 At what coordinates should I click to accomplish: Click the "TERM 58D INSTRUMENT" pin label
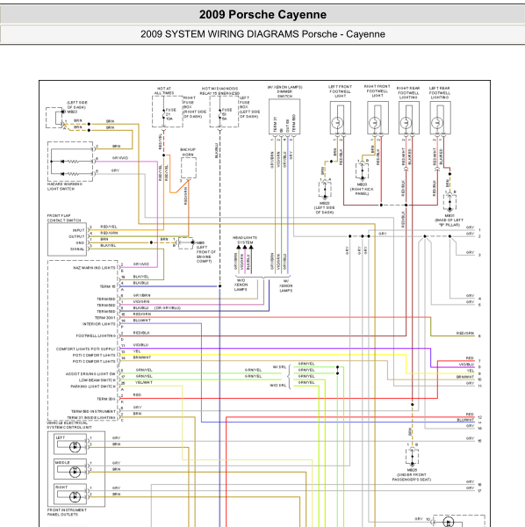point(93,411)
